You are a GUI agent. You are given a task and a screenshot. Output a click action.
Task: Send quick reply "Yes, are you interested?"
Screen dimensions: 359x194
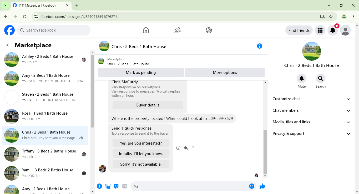pyautogui.click(x=141, y=143)
